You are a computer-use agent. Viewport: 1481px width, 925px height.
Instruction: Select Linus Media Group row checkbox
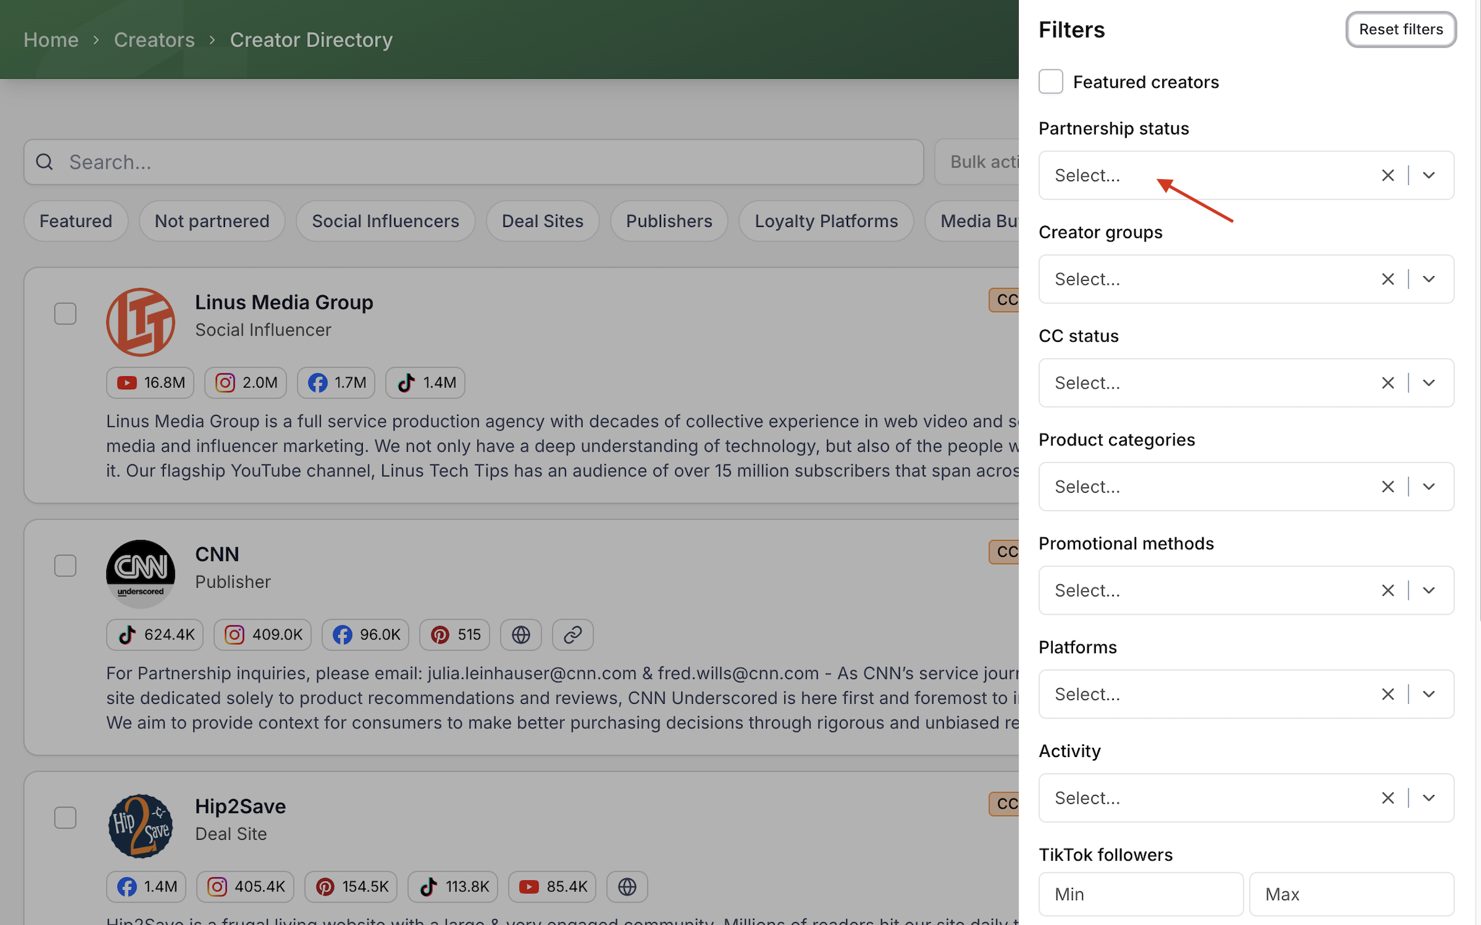[x=65, y=314]
